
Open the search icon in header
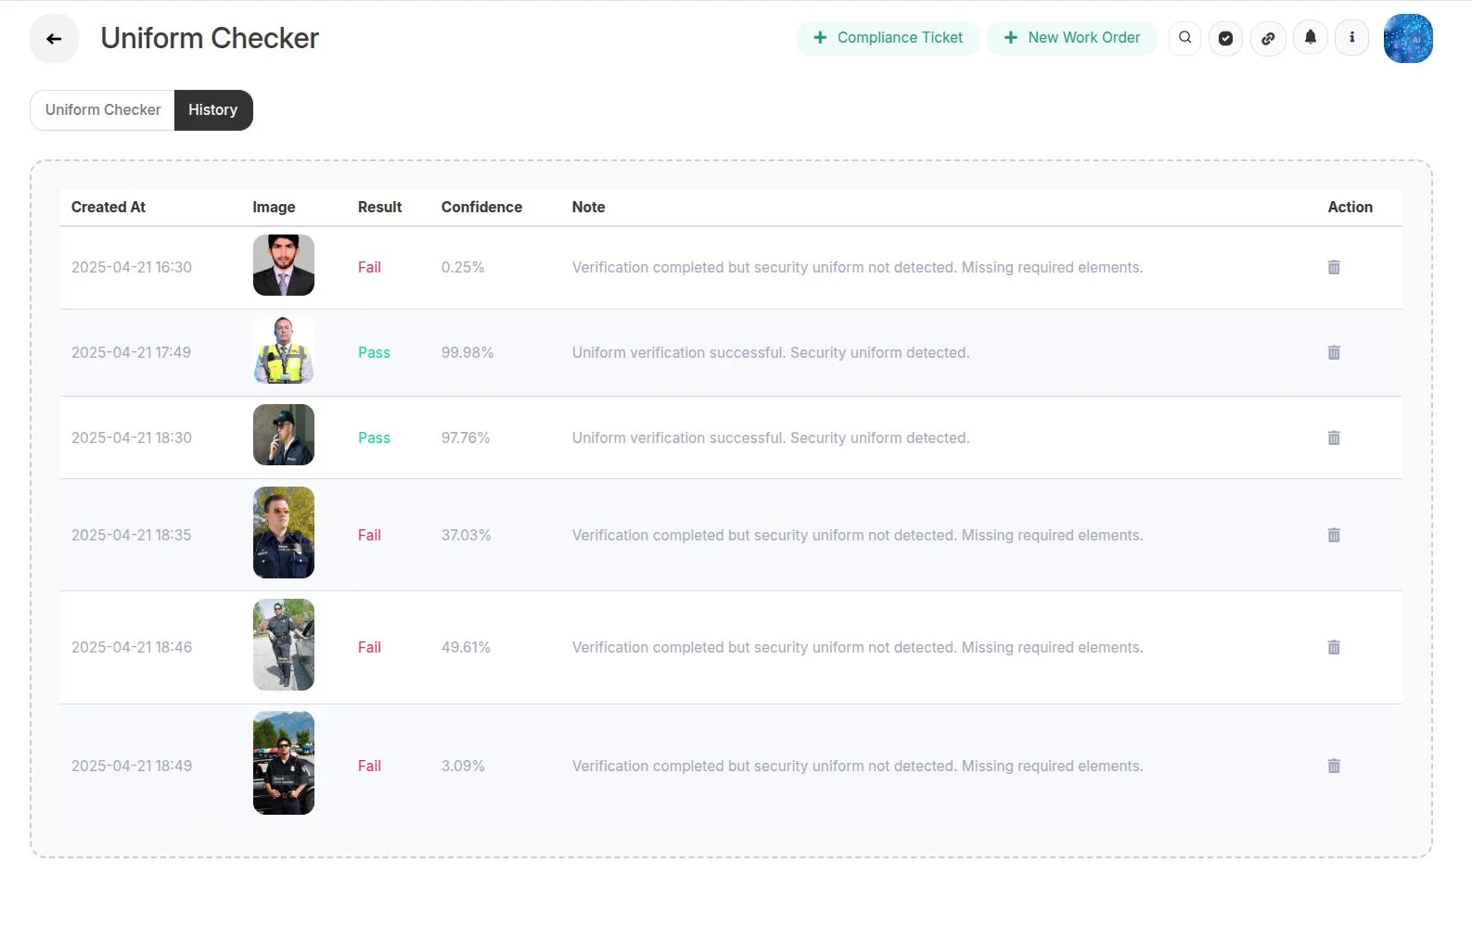pos(1184,38)
